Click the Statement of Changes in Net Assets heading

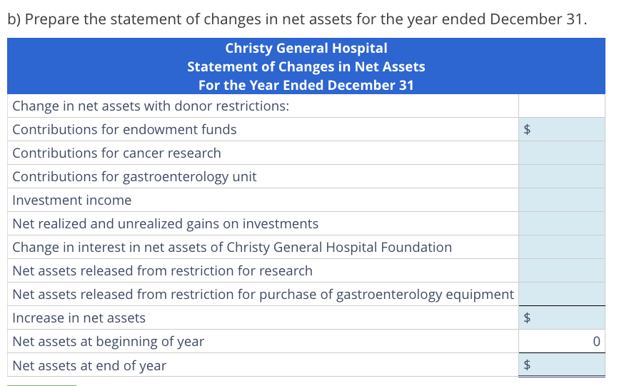tap(306, 67)
